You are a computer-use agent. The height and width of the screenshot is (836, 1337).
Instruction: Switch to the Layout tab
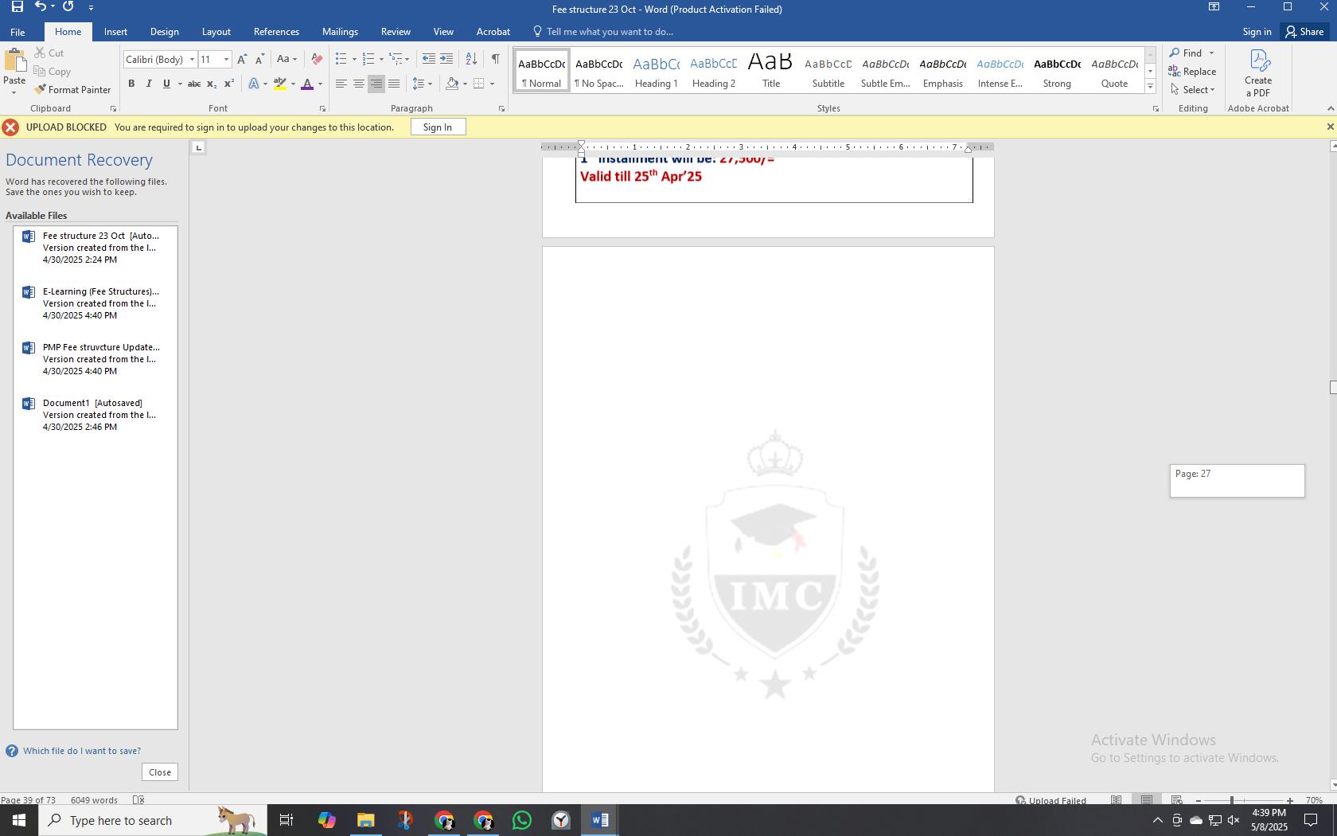(216, 32)
